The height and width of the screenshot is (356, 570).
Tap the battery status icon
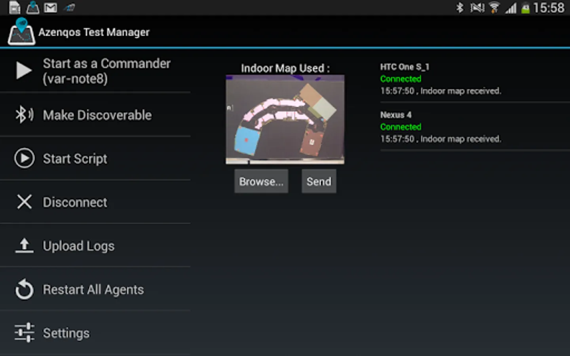pyautogui.click(x=525, y=8)
